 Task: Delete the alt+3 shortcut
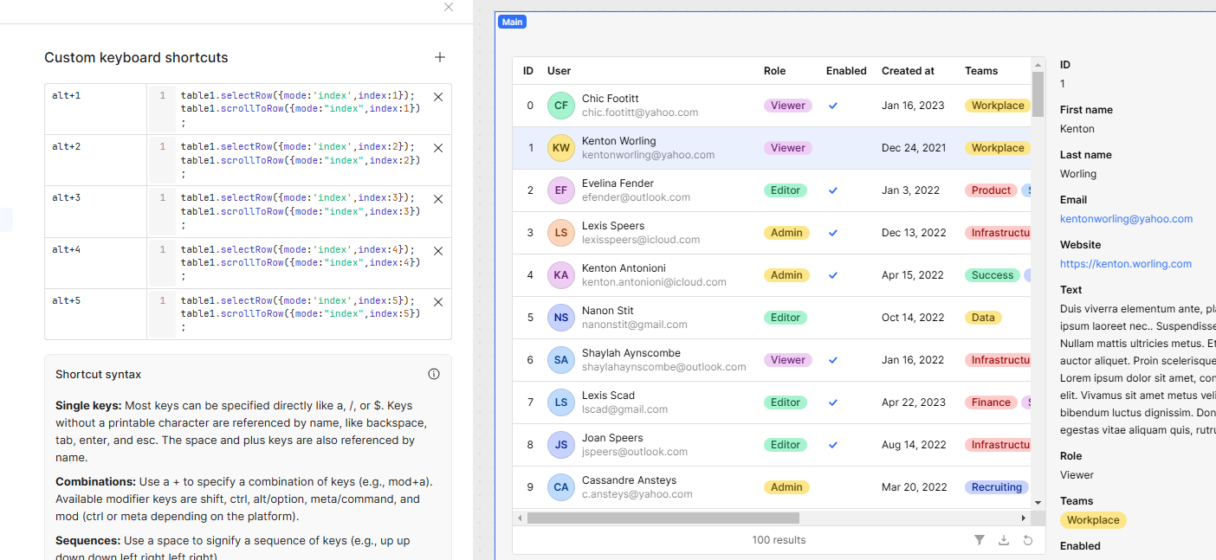click(x=438, y=199)
